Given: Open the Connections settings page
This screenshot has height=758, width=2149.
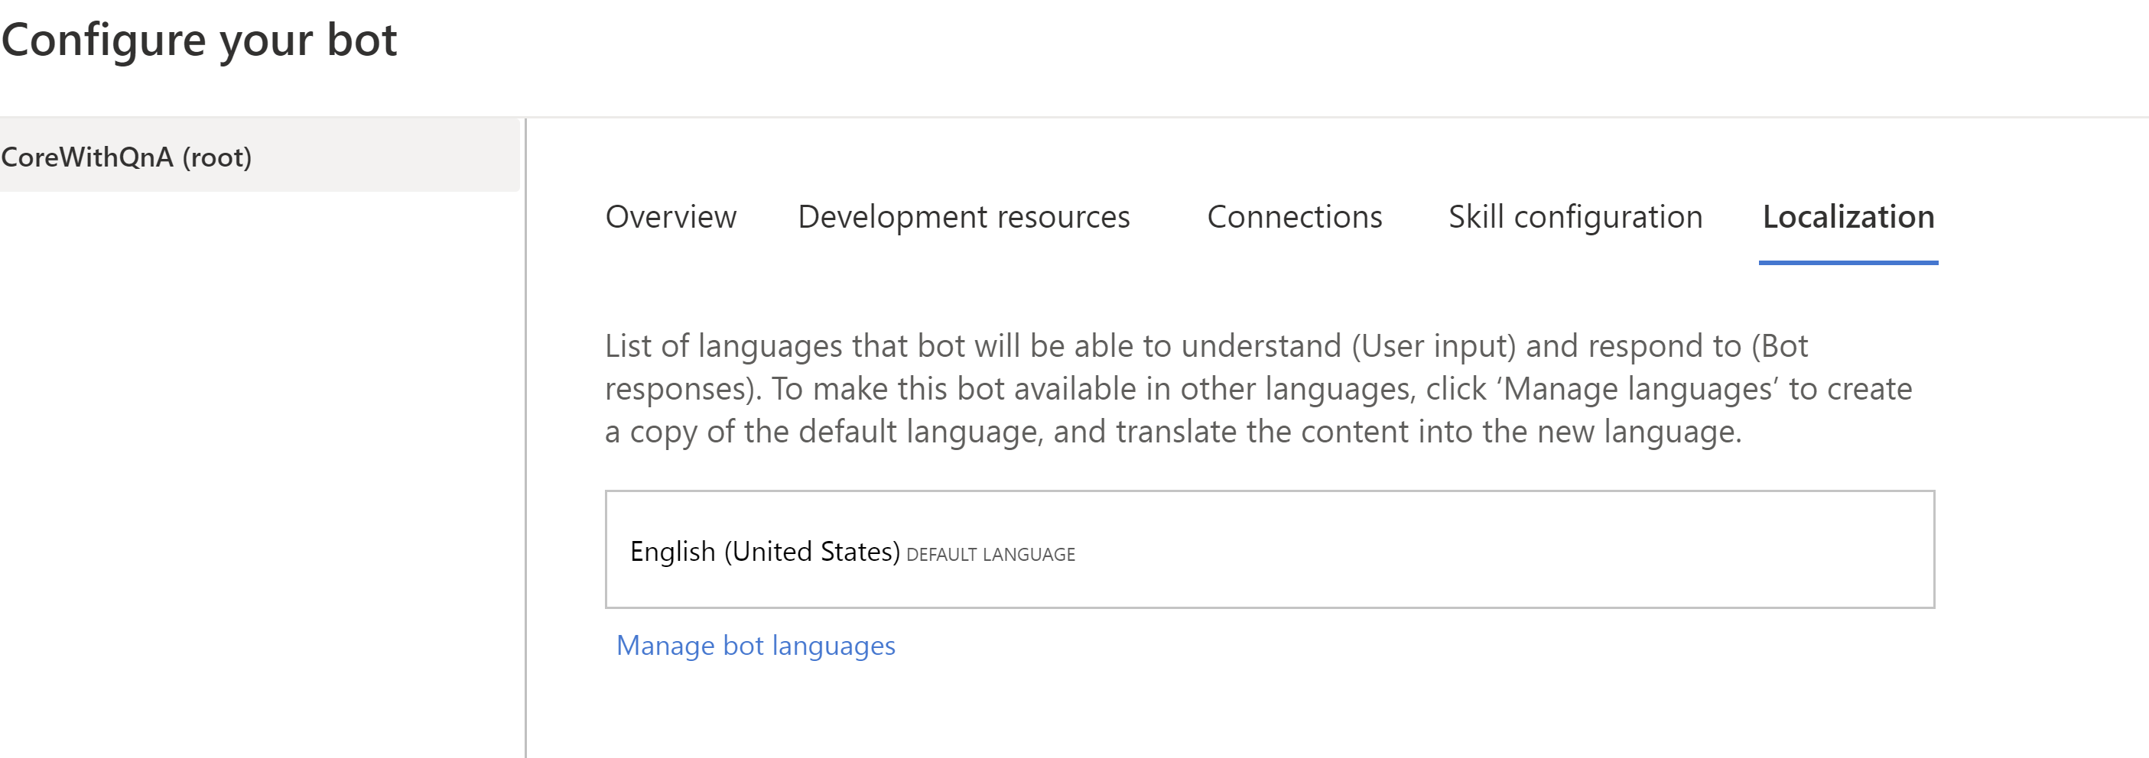Looking at the screenshot, I should click(x=1295, y=217).
